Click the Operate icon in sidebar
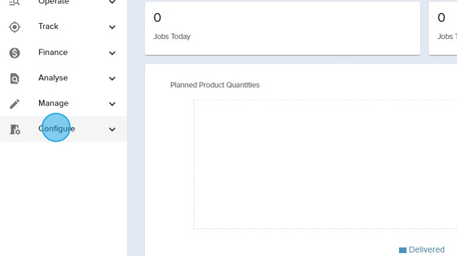Viewport: 457px width, 256px height. [x=15, y=3]
